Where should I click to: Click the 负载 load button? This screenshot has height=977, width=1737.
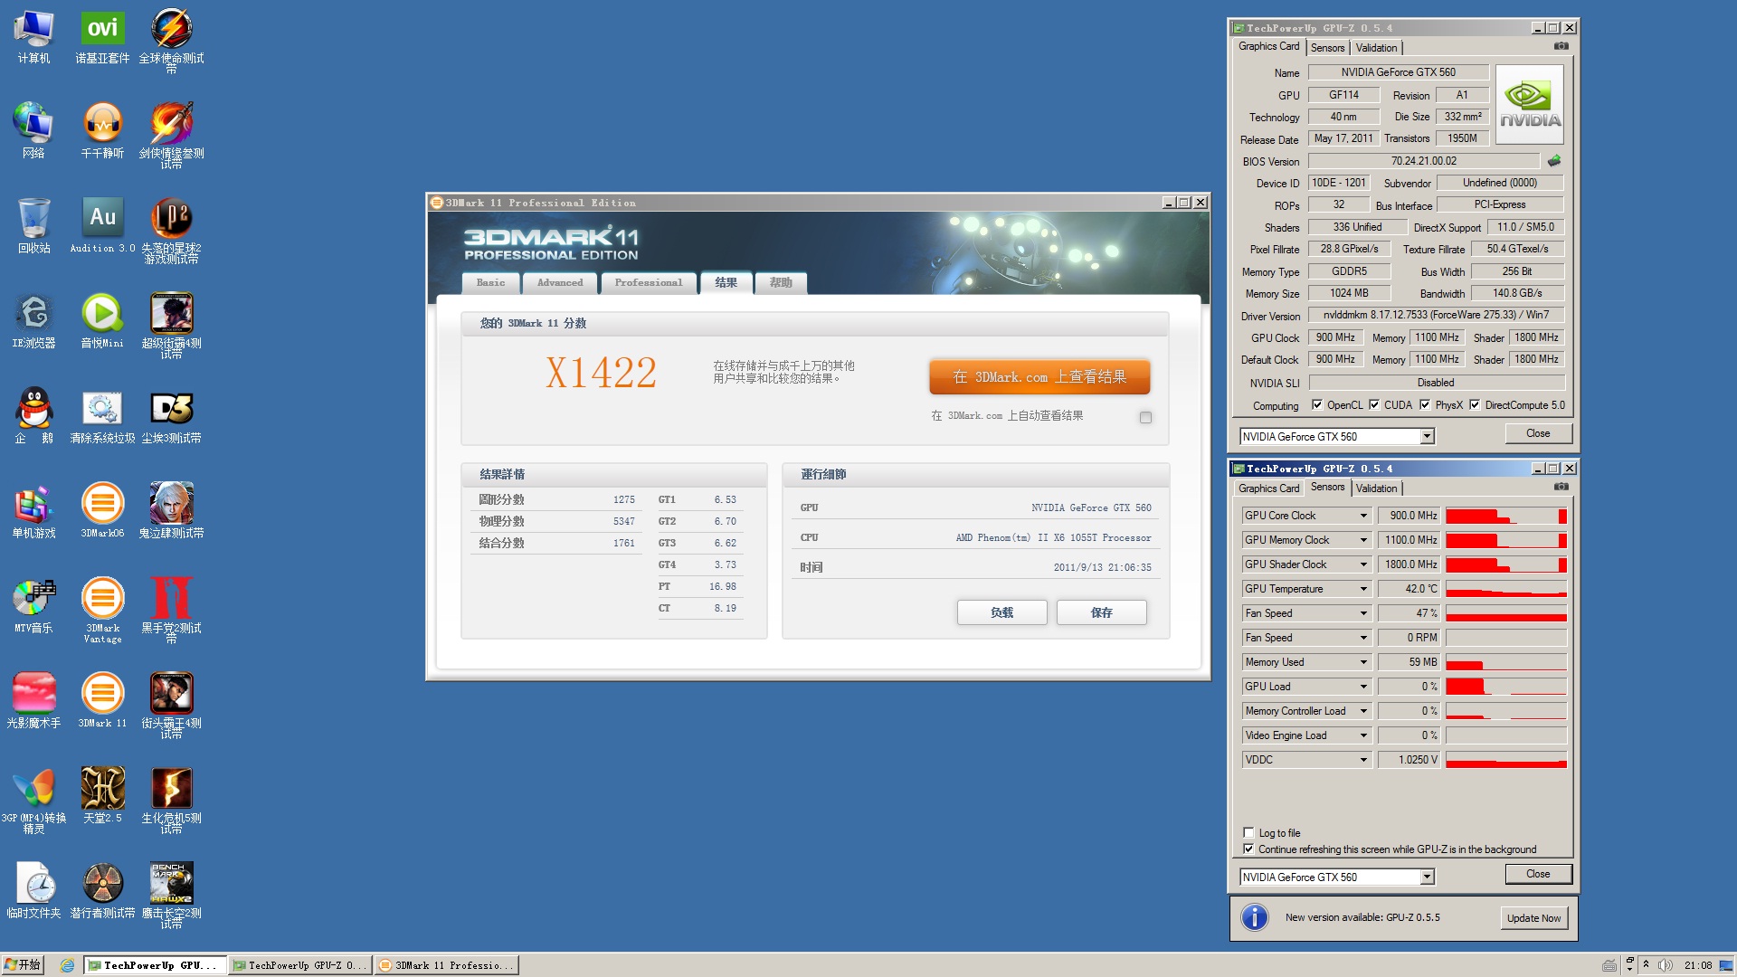tap(1001, 612)
